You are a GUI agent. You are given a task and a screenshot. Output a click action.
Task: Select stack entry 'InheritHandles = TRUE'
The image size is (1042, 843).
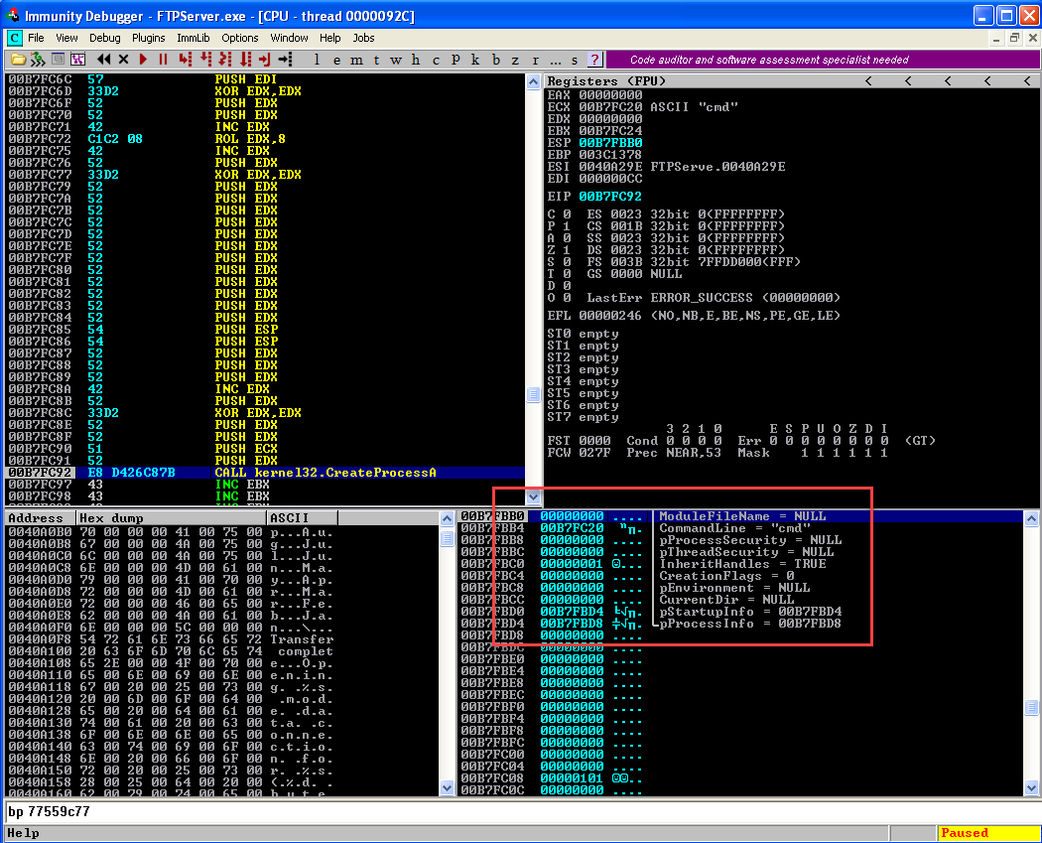(742, 564)
